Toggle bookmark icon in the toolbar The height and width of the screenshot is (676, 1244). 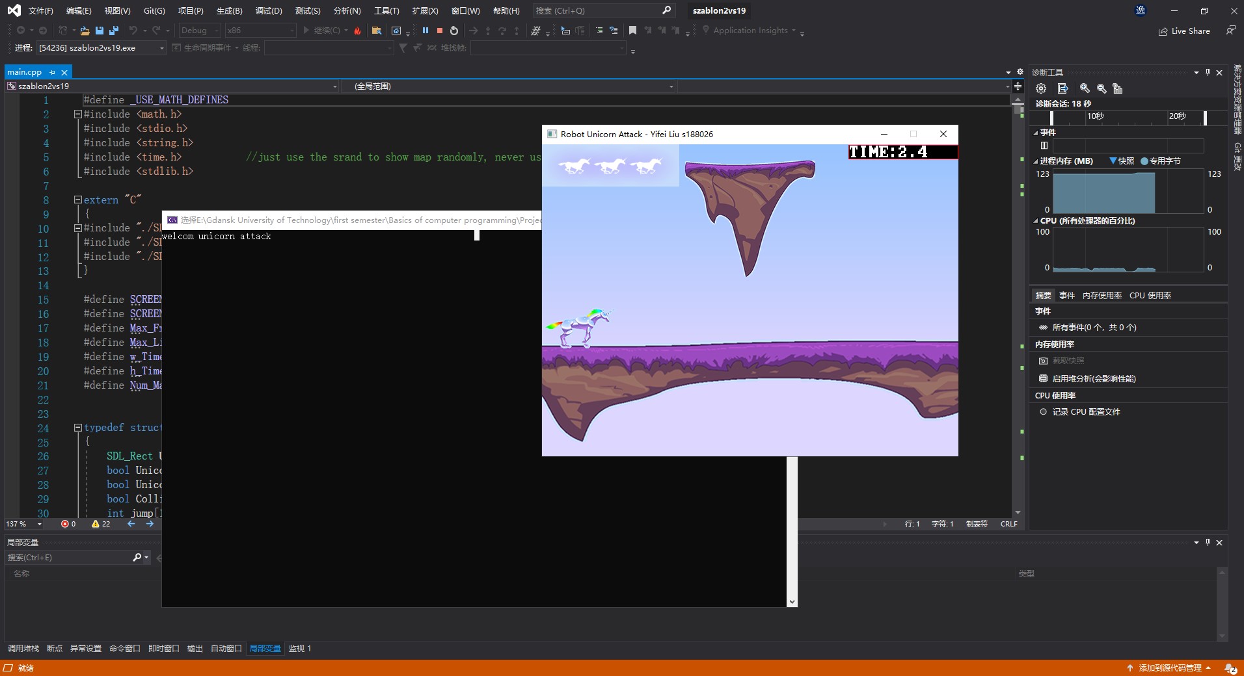click(632, 31)
